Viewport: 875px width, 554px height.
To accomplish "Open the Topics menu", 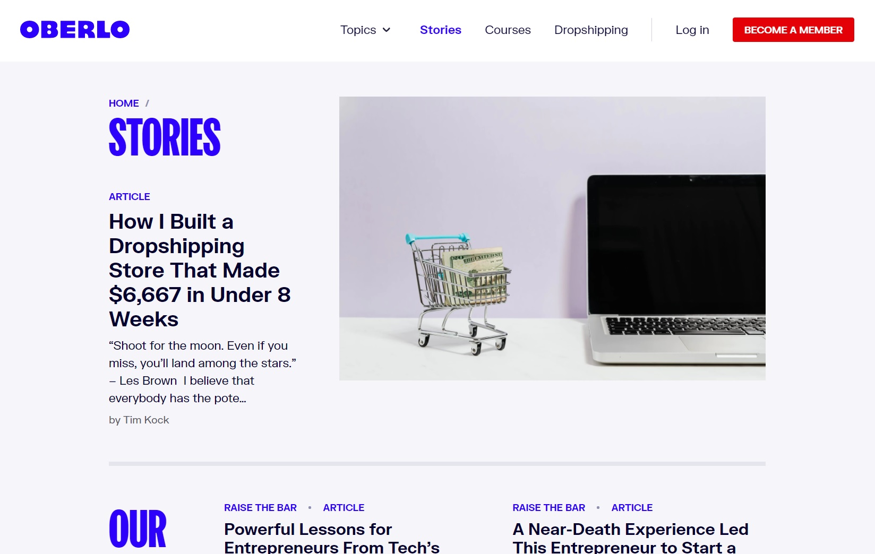I will coord(365,30).
